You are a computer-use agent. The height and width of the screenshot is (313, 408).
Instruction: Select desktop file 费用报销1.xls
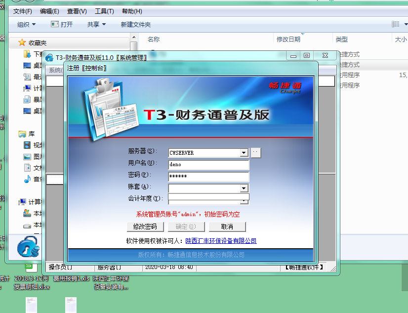click(71, 278)
